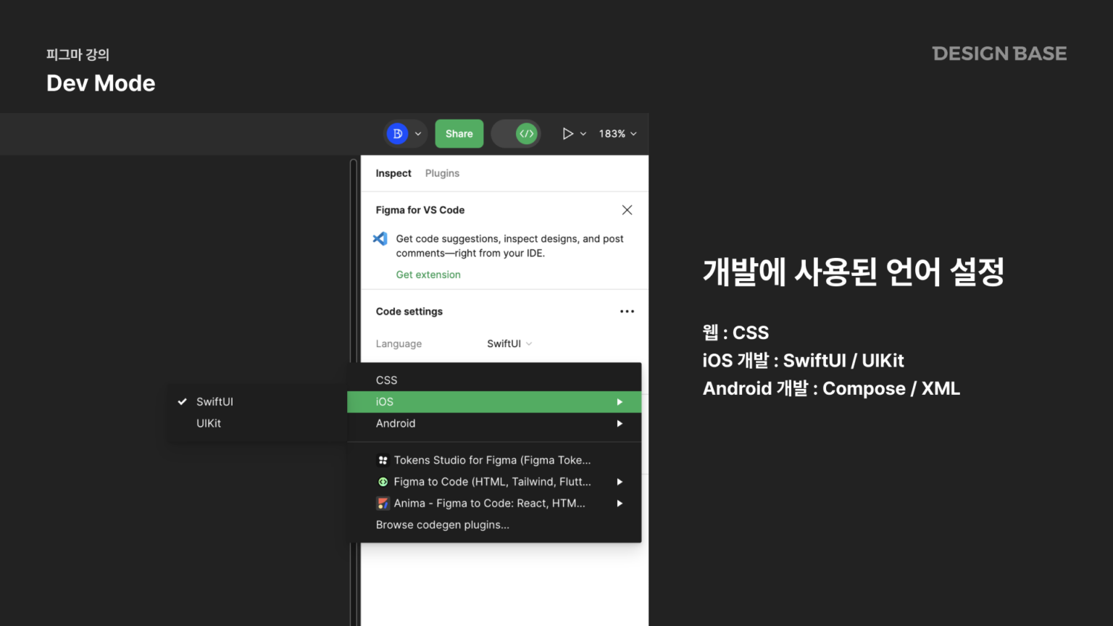Click the Present play icon in the toolbar
Screen dimensions: 1113x626
point(569,133)
